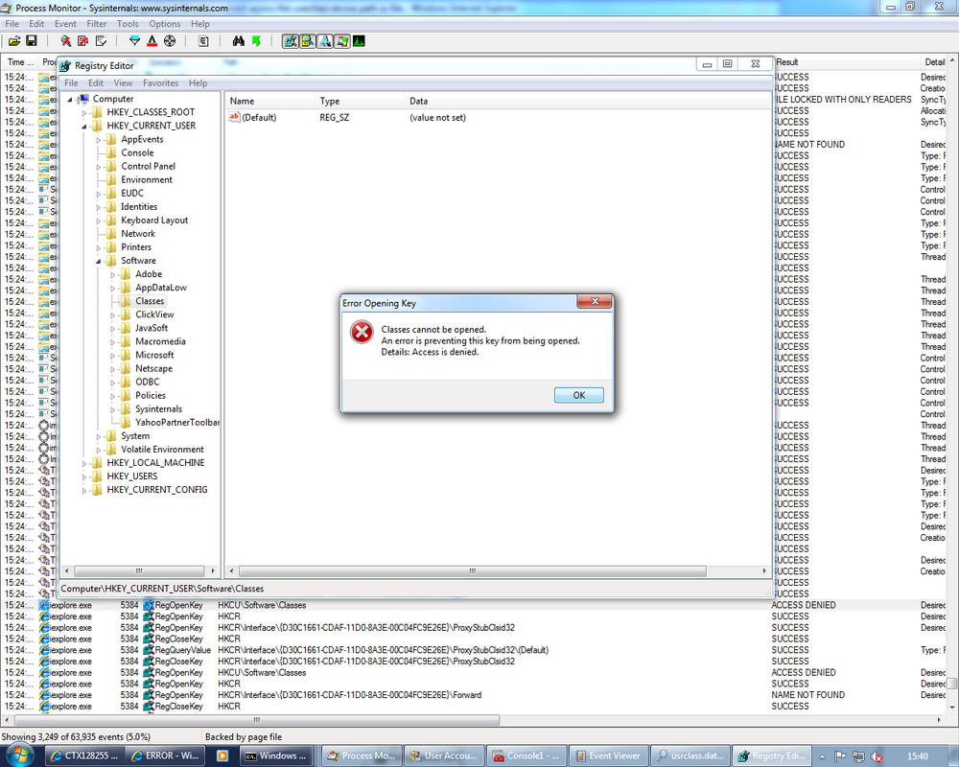The image size is (959, 767).
Task: Click the media player taskbar icon
Action: (222, 756)
